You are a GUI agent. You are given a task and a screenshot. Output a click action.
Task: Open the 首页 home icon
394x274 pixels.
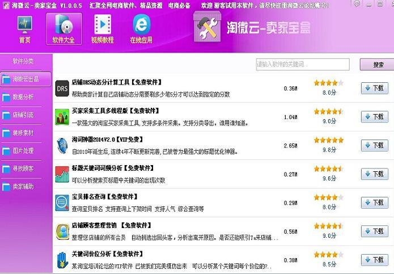click(24, 29)
